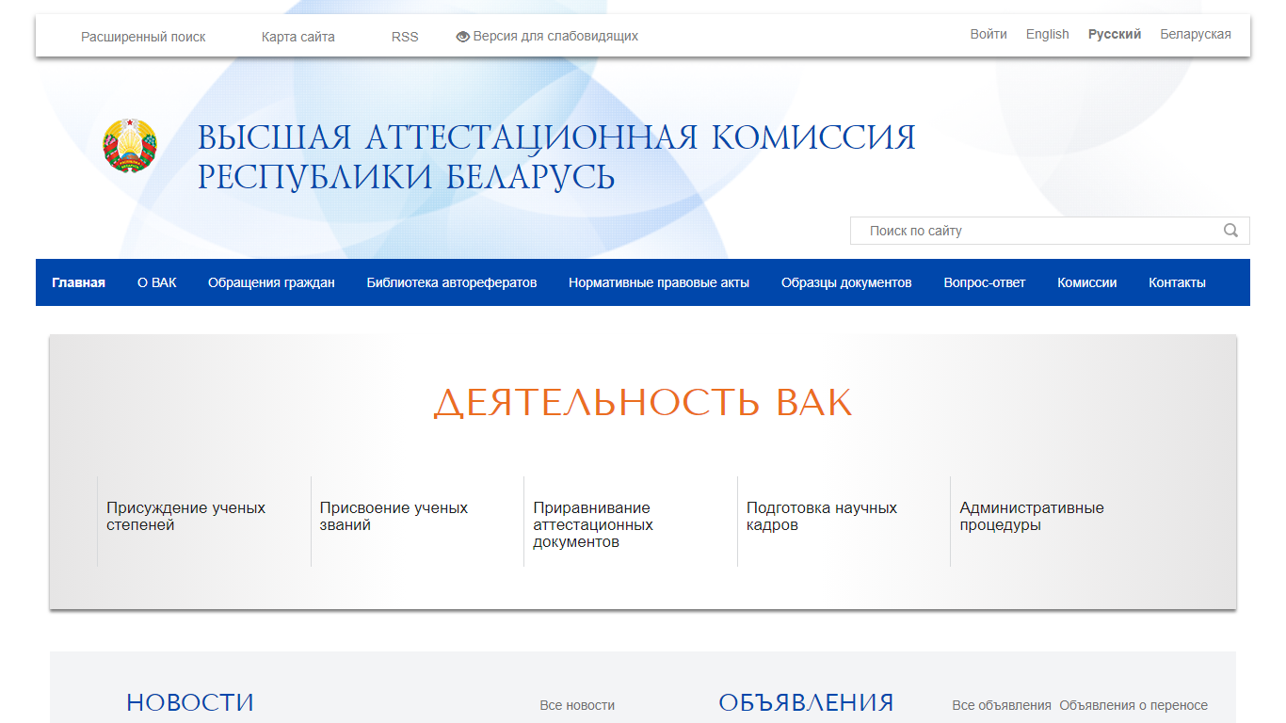This screenshot has height=723, width=1286.
Task: Open Все новости link
Action: (x=577, y=705)
